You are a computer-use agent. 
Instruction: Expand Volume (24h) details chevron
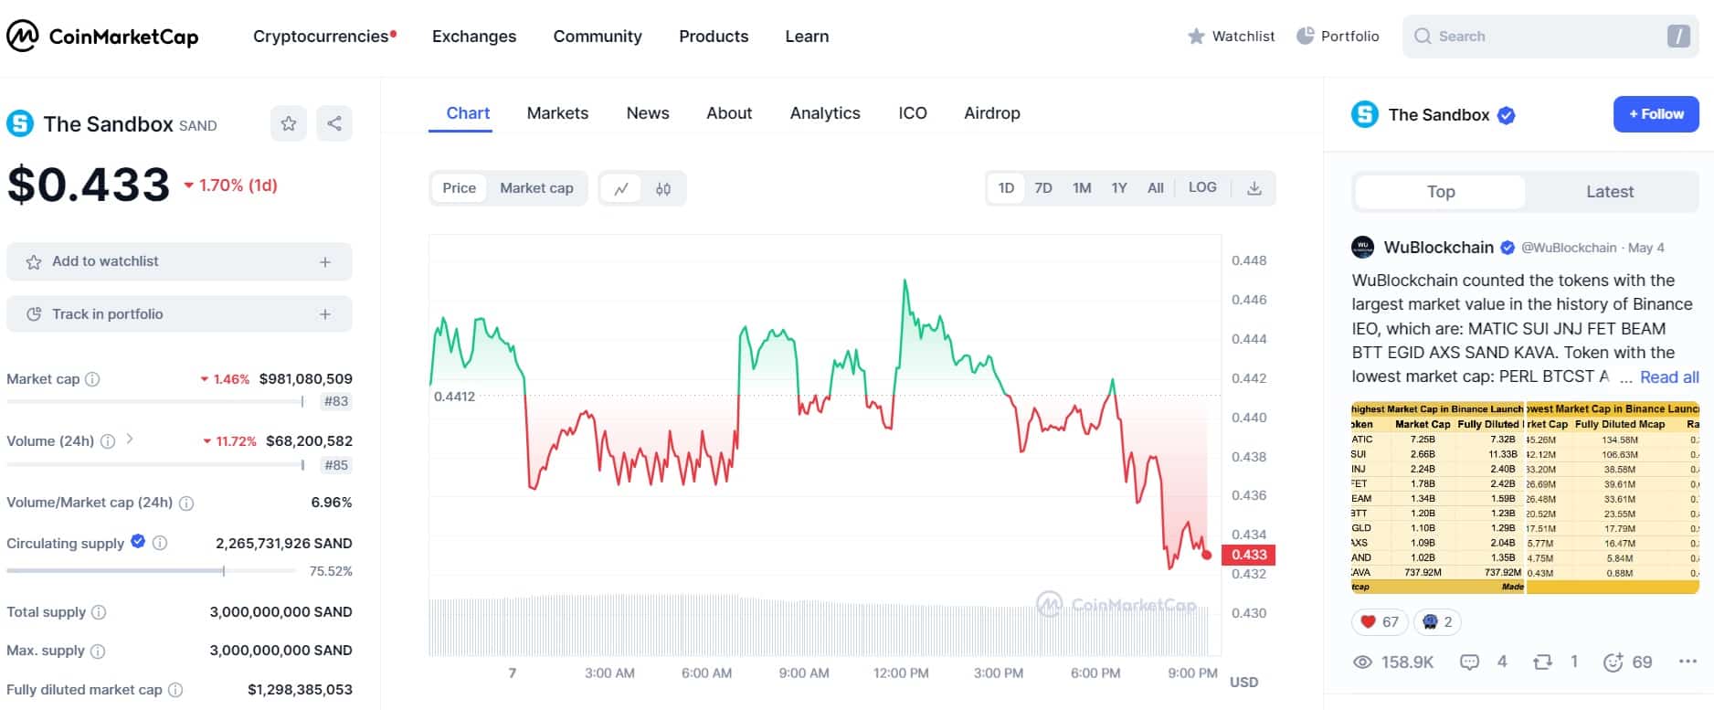(130, 440)
